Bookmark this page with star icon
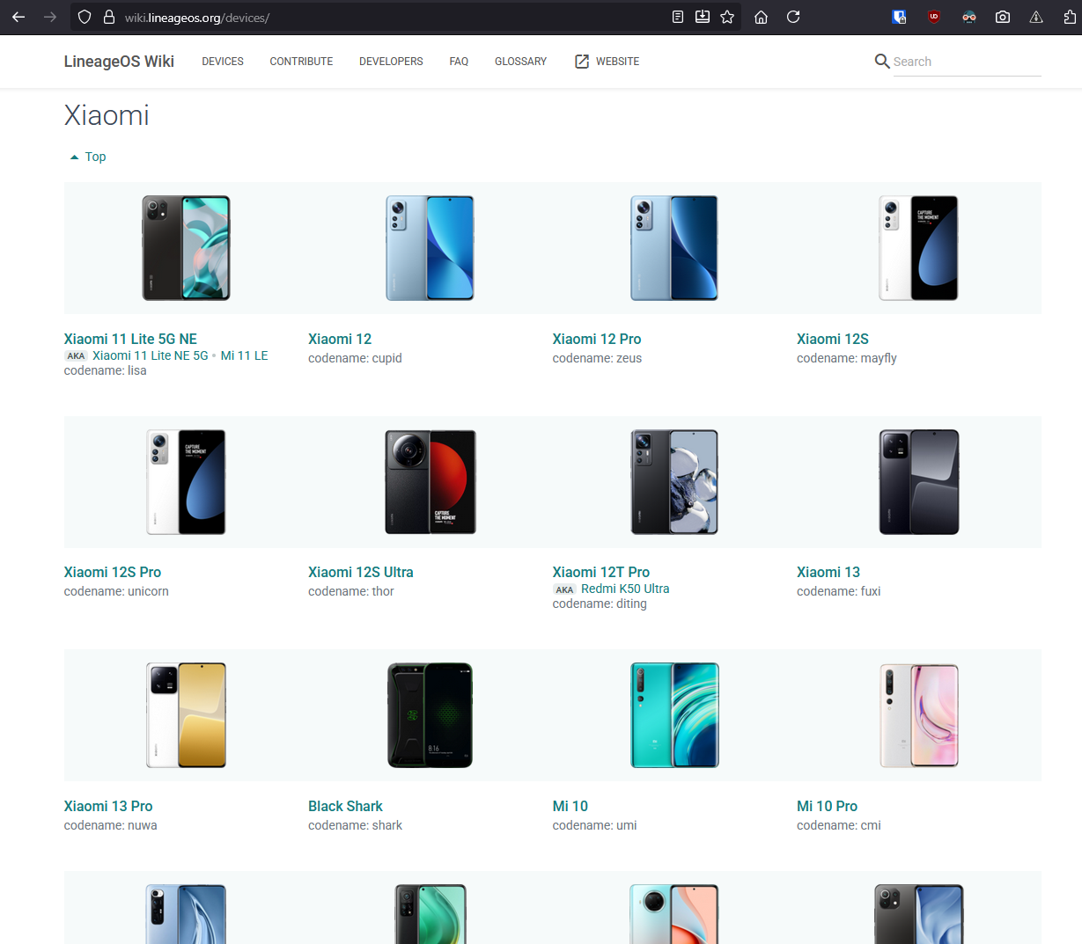This screenshot has width=1082, height=944. (x=727, y=17)
